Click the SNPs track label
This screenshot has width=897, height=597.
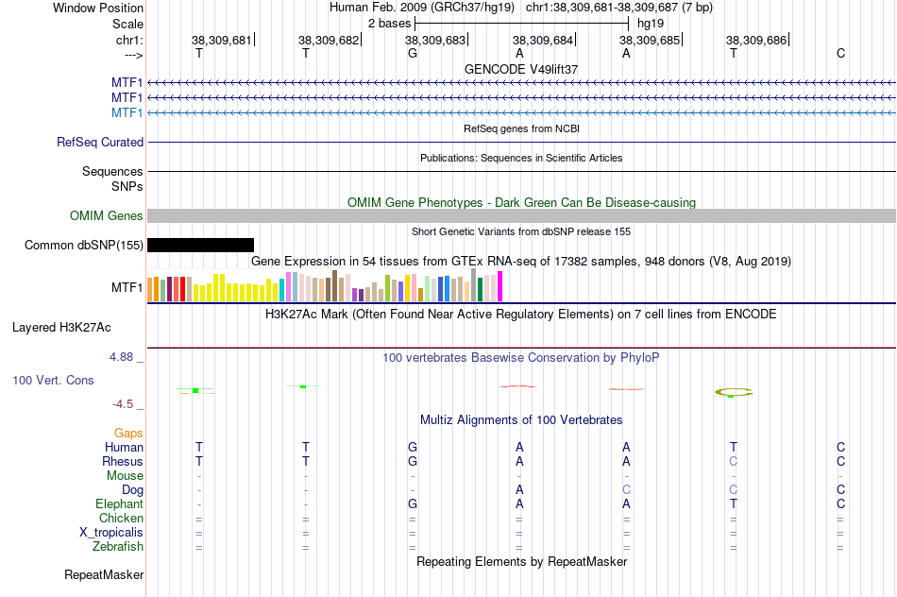coord(127,186)
